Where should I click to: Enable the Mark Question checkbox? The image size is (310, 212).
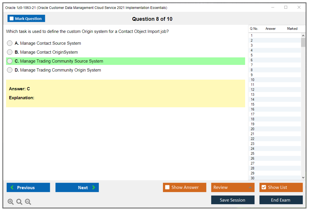11,18
